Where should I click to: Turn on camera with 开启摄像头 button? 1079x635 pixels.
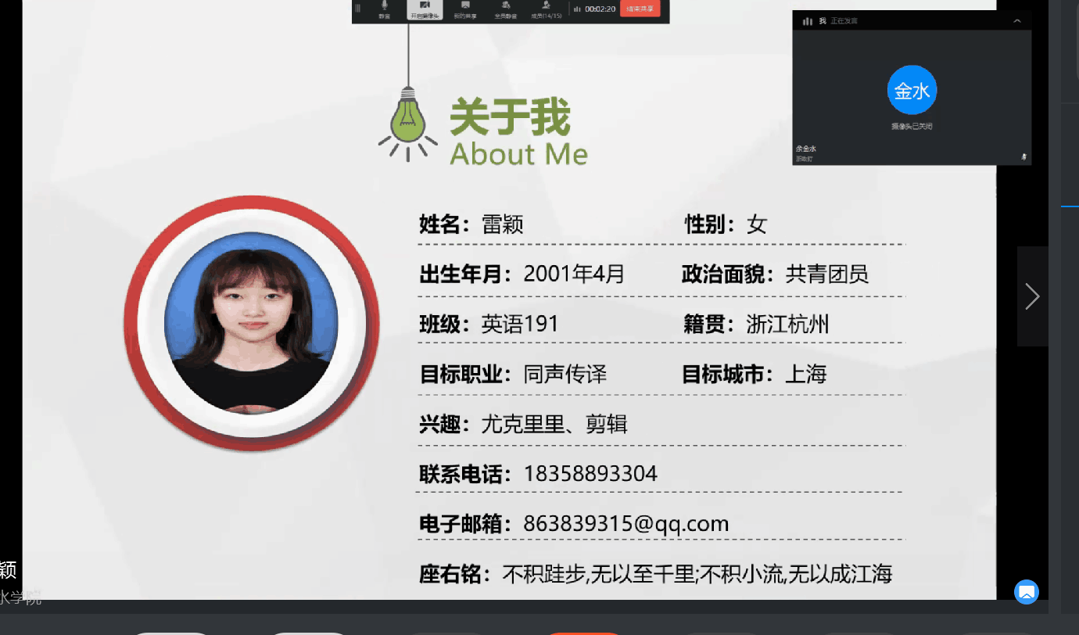[425, 9]
